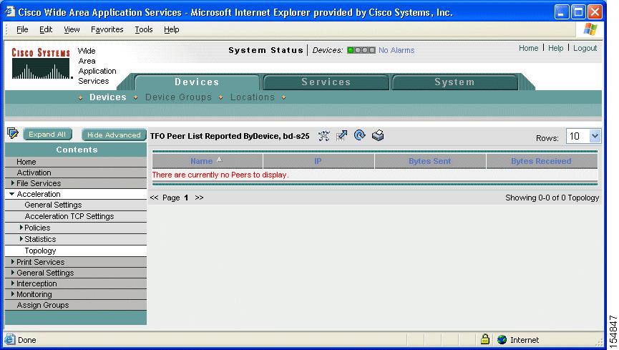
Task: Click the refresh icon in the toolbar
Action: (x=360, y=135)
